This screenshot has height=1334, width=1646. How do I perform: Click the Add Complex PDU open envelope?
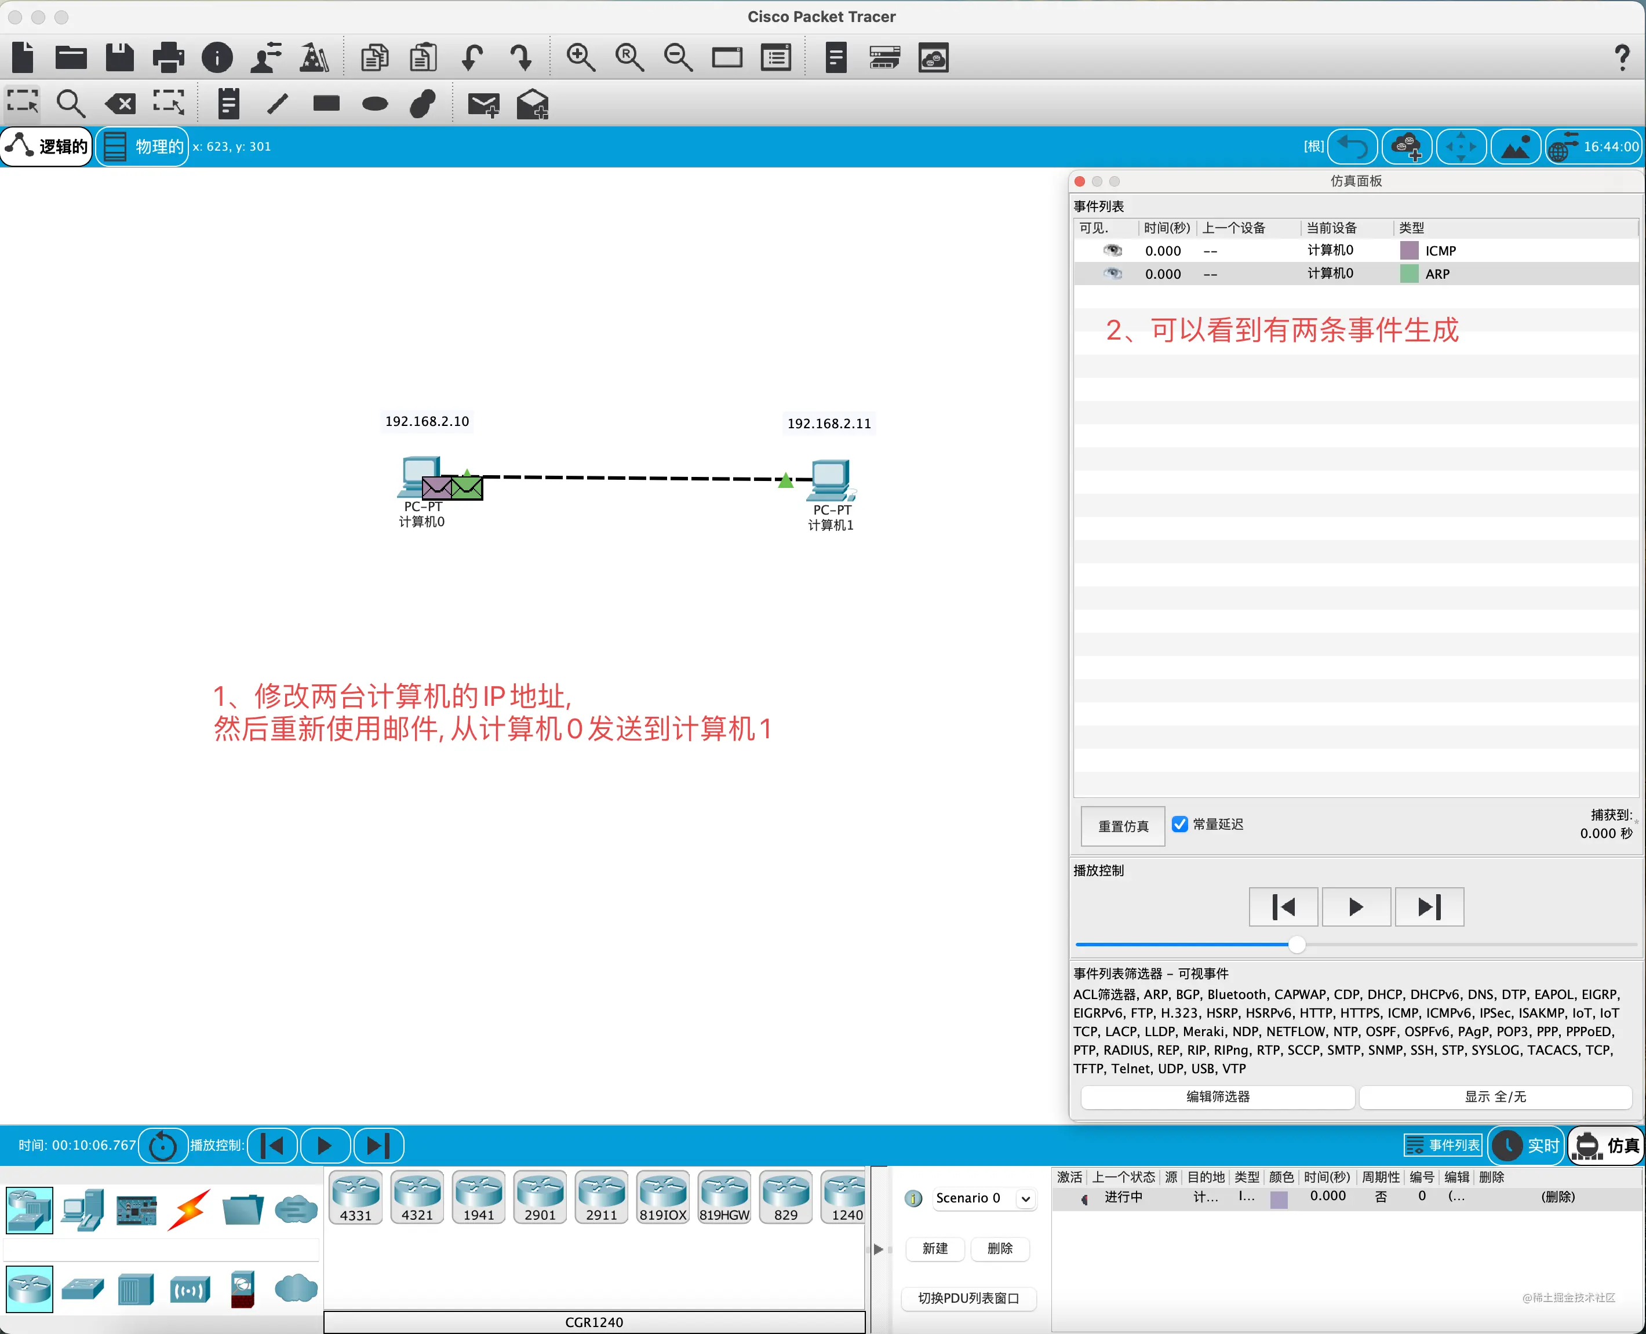tap(533, 104)
